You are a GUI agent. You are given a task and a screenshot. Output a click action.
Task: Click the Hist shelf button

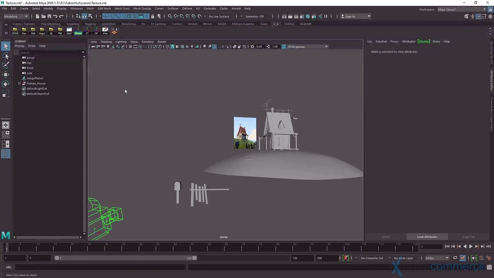(x=105, y=31)
